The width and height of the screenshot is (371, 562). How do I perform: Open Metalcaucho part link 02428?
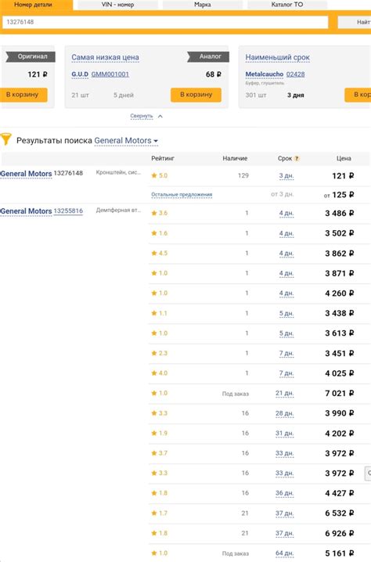295,74
